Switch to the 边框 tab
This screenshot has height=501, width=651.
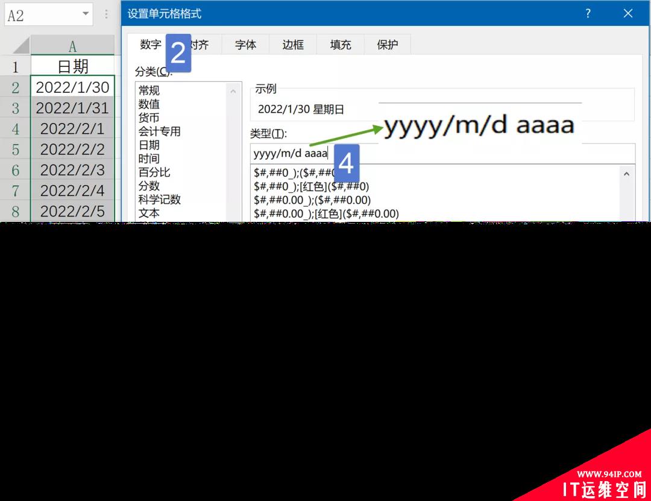[x=293, y=45]
